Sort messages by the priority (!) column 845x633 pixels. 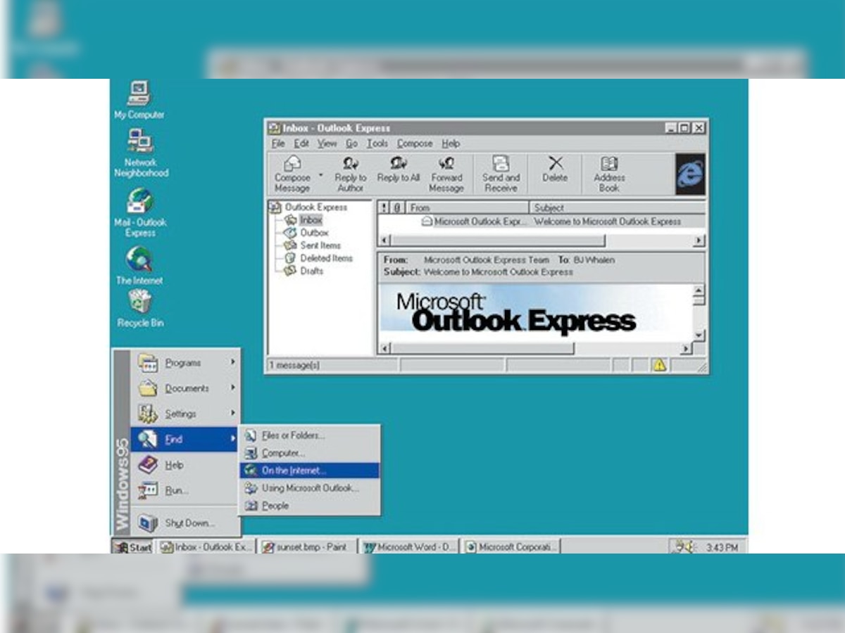point(384,207)
